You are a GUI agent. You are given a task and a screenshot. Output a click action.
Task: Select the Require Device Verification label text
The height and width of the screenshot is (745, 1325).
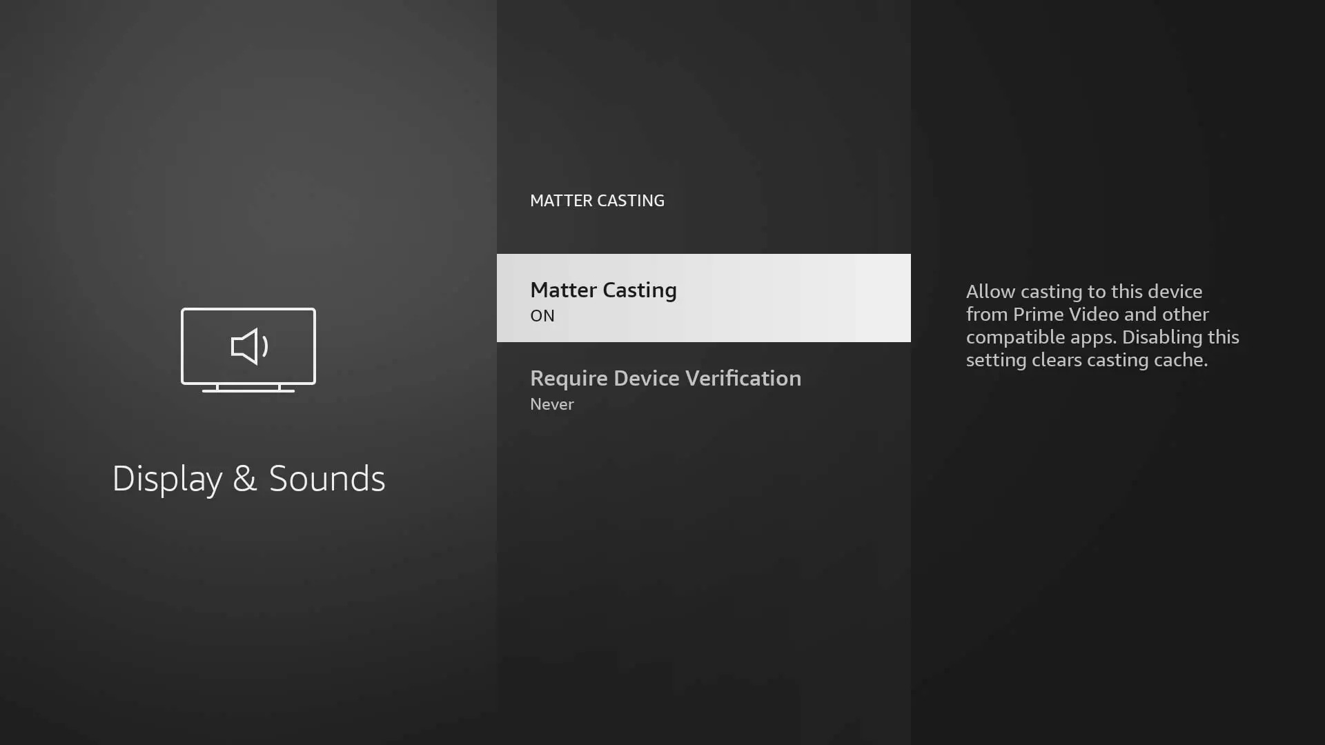pyautogui.click(x=665, y=378)
